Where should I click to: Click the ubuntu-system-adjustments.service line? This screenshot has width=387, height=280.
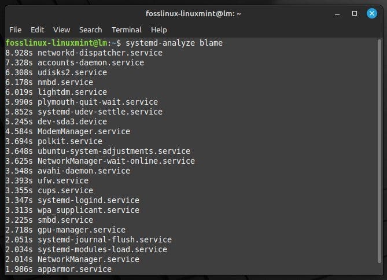coord(98,151)
